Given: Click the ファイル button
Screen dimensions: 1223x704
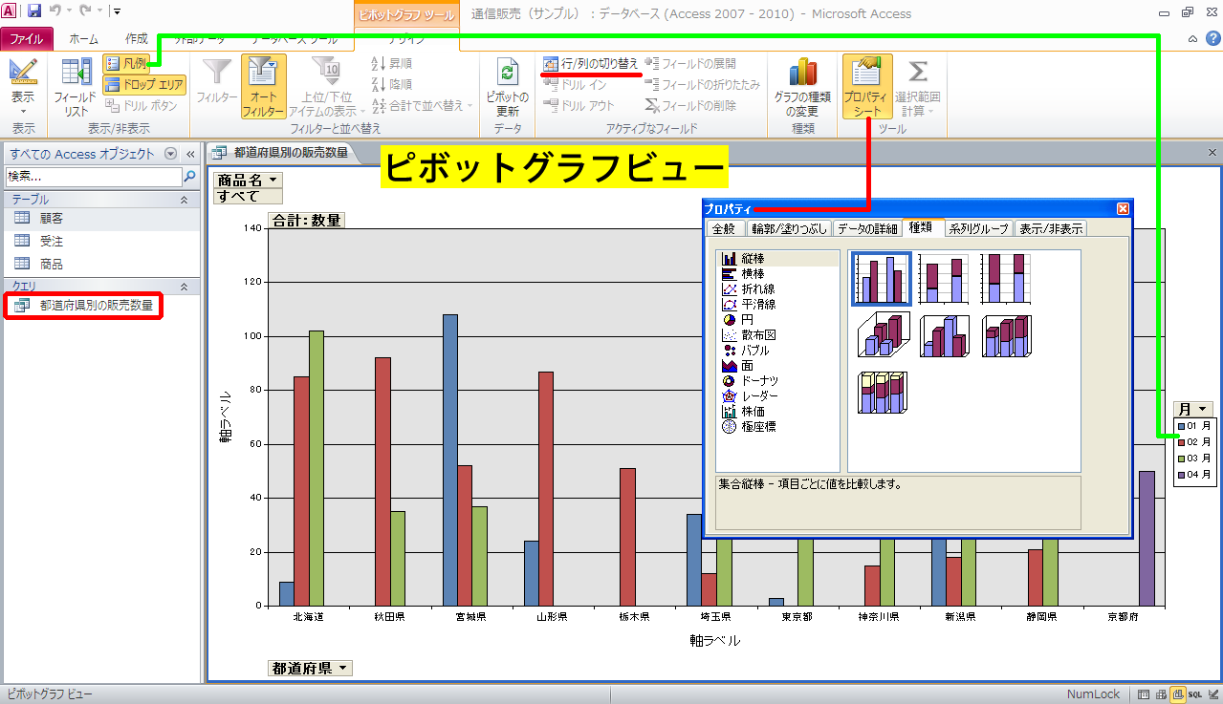Looking at the screenshot, I should click(27, 39).
